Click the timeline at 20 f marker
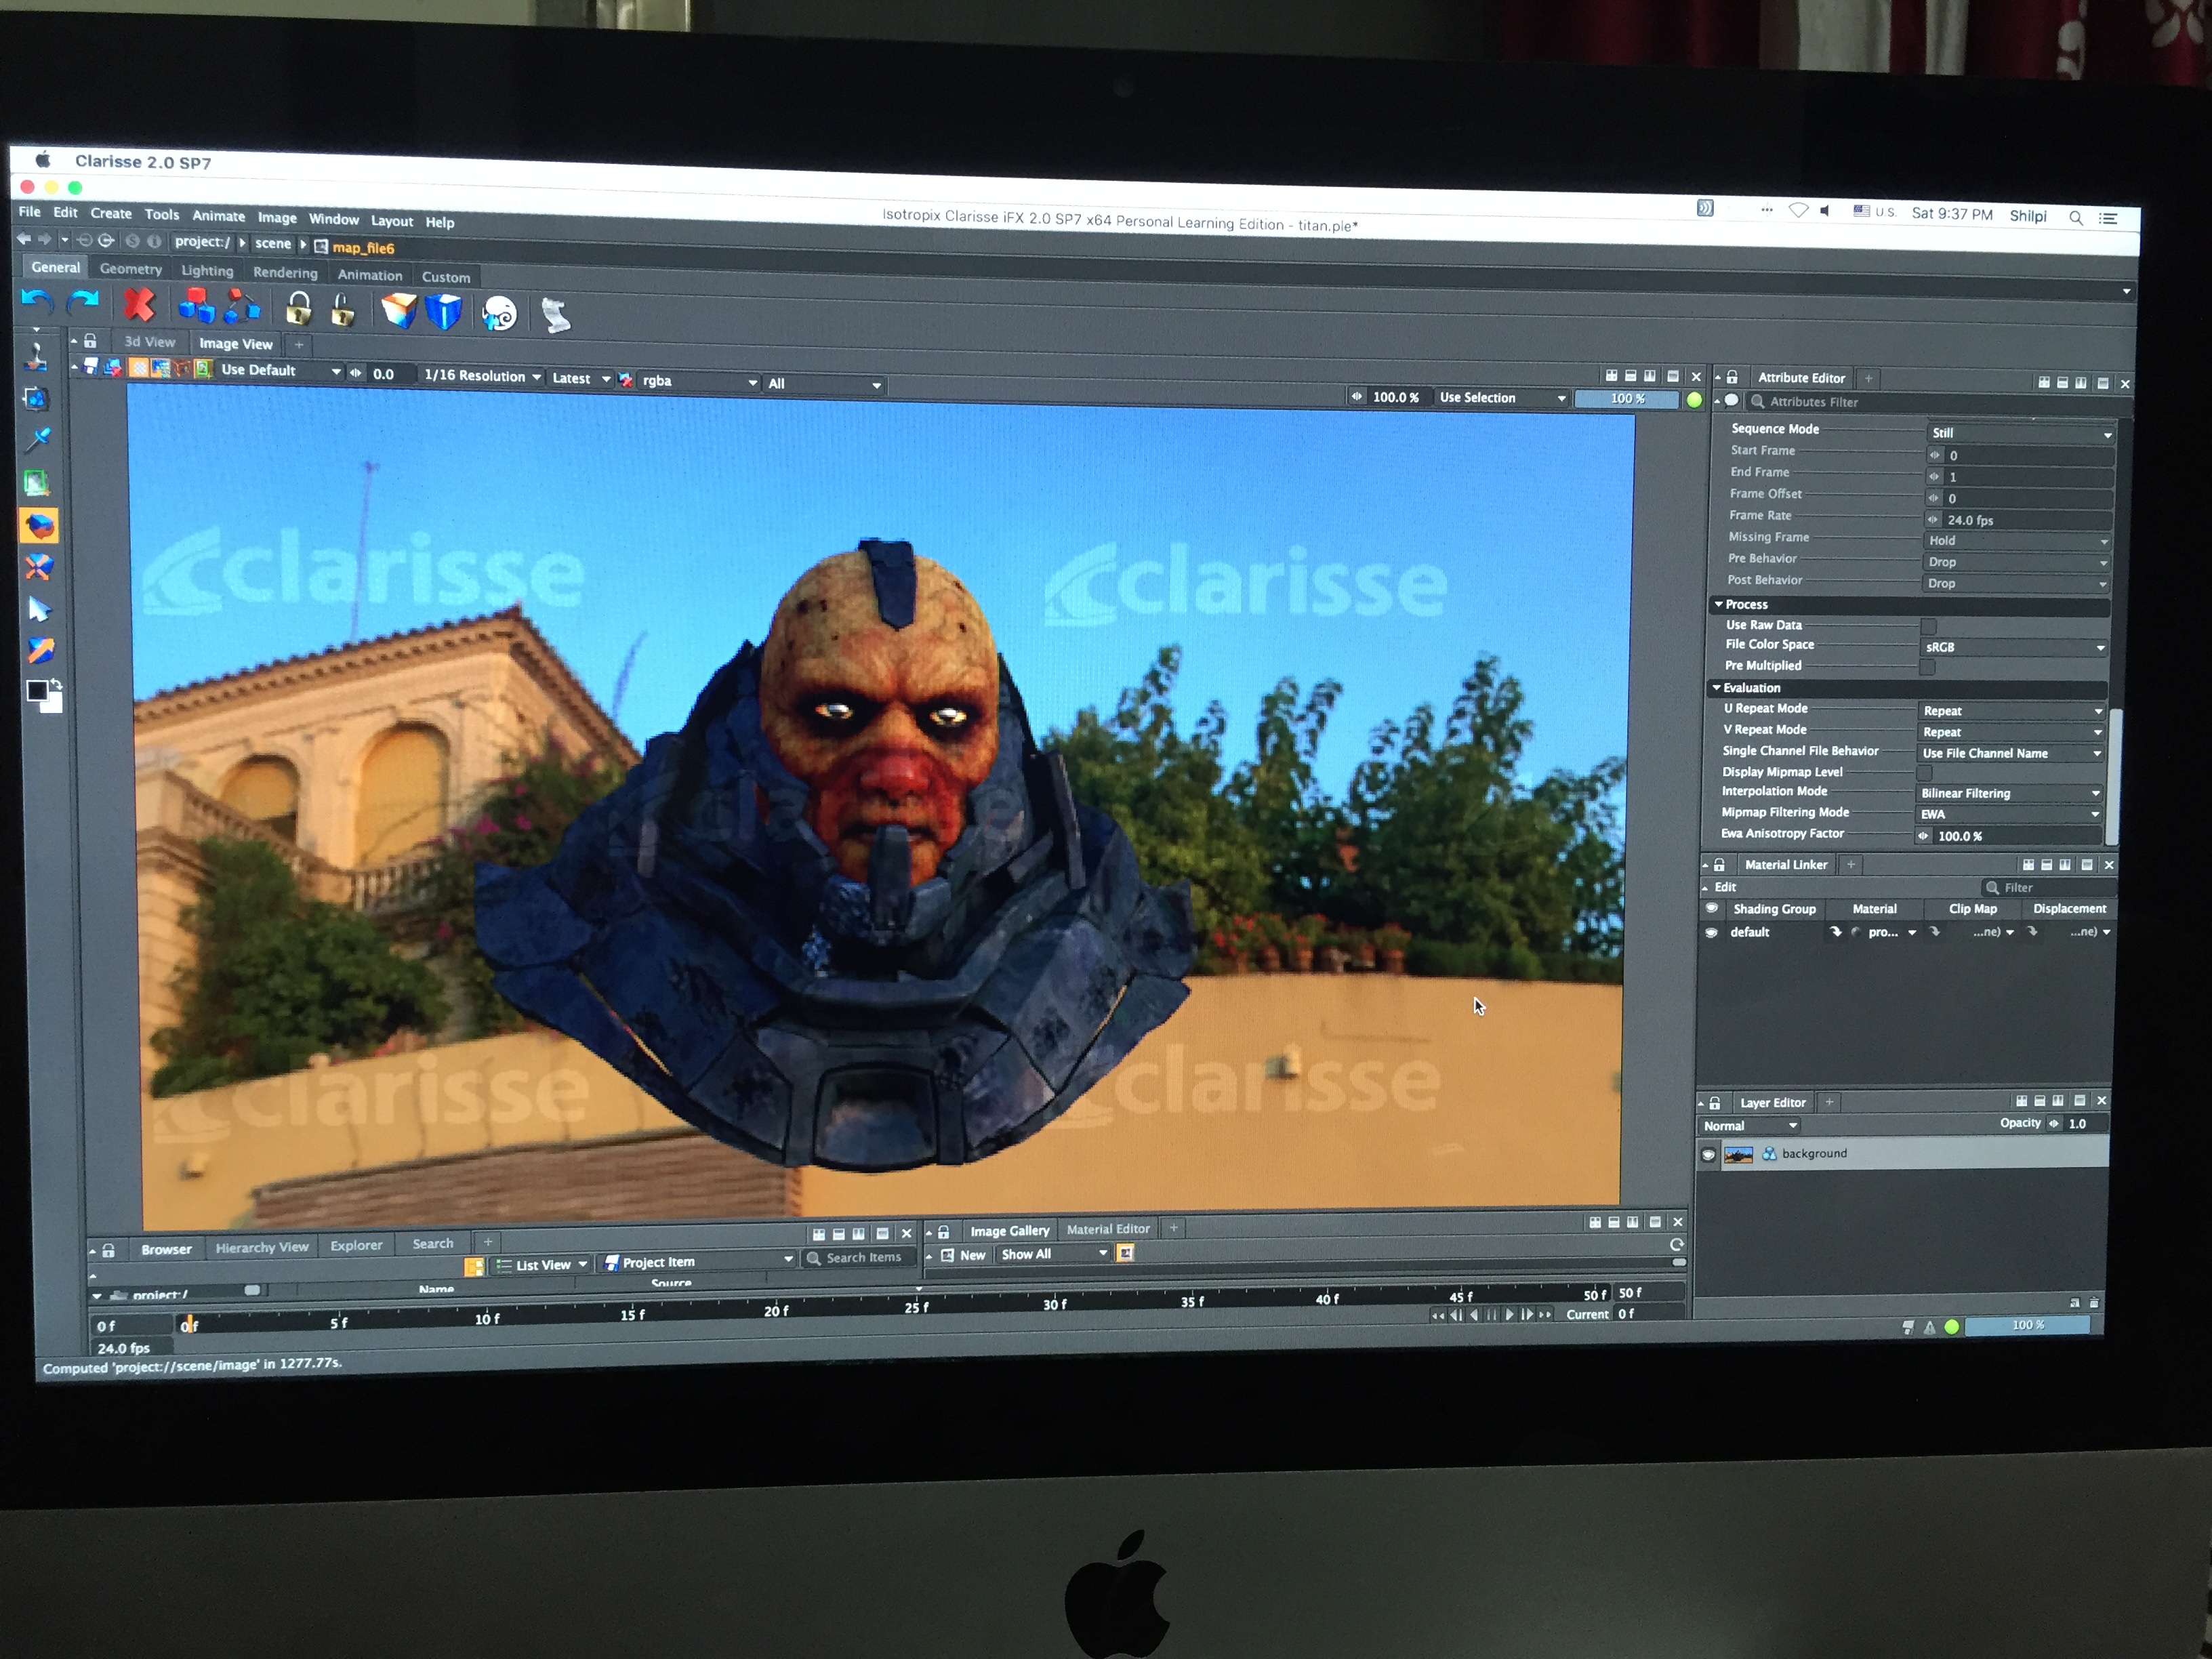 tap(776, 1310)
